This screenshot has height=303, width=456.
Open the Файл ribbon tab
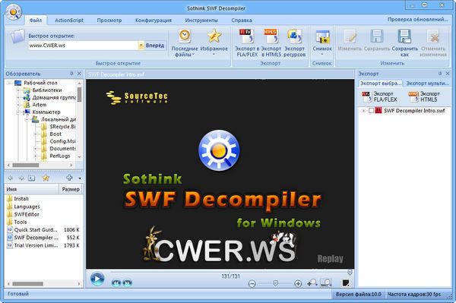click(x=36, y=20)
